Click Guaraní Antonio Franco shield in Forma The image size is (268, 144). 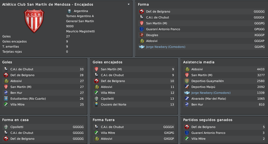coord(142,29)
